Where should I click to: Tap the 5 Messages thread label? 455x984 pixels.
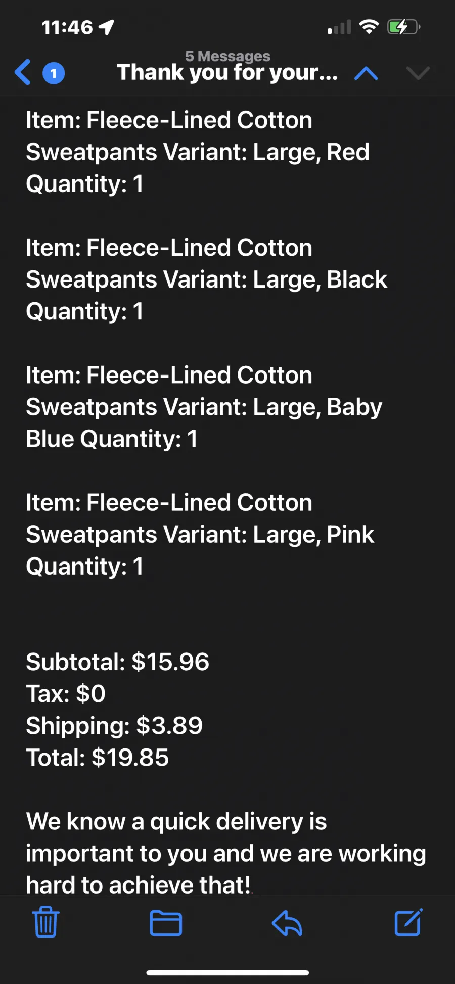pos(227,56)
